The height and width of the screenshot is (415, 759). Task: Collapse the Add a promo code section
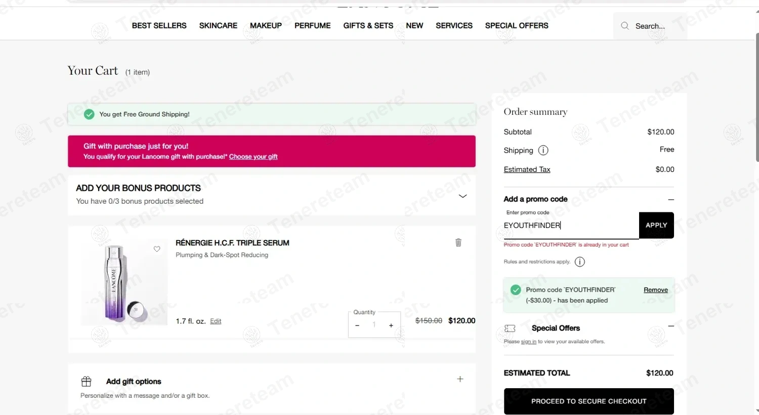pyautogui.click(x=671, y=200)
